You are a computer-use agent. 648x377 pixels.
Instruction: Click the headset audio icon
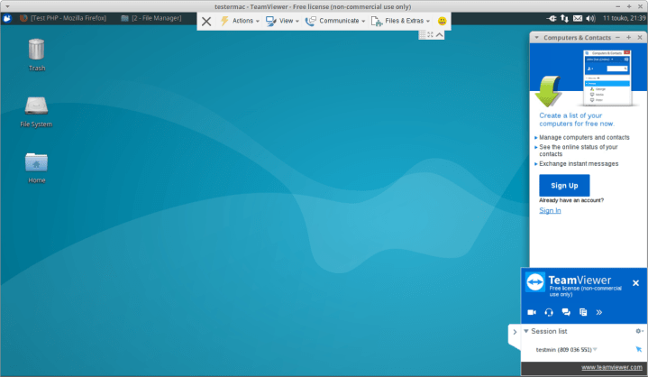click(x=549, y=312)
